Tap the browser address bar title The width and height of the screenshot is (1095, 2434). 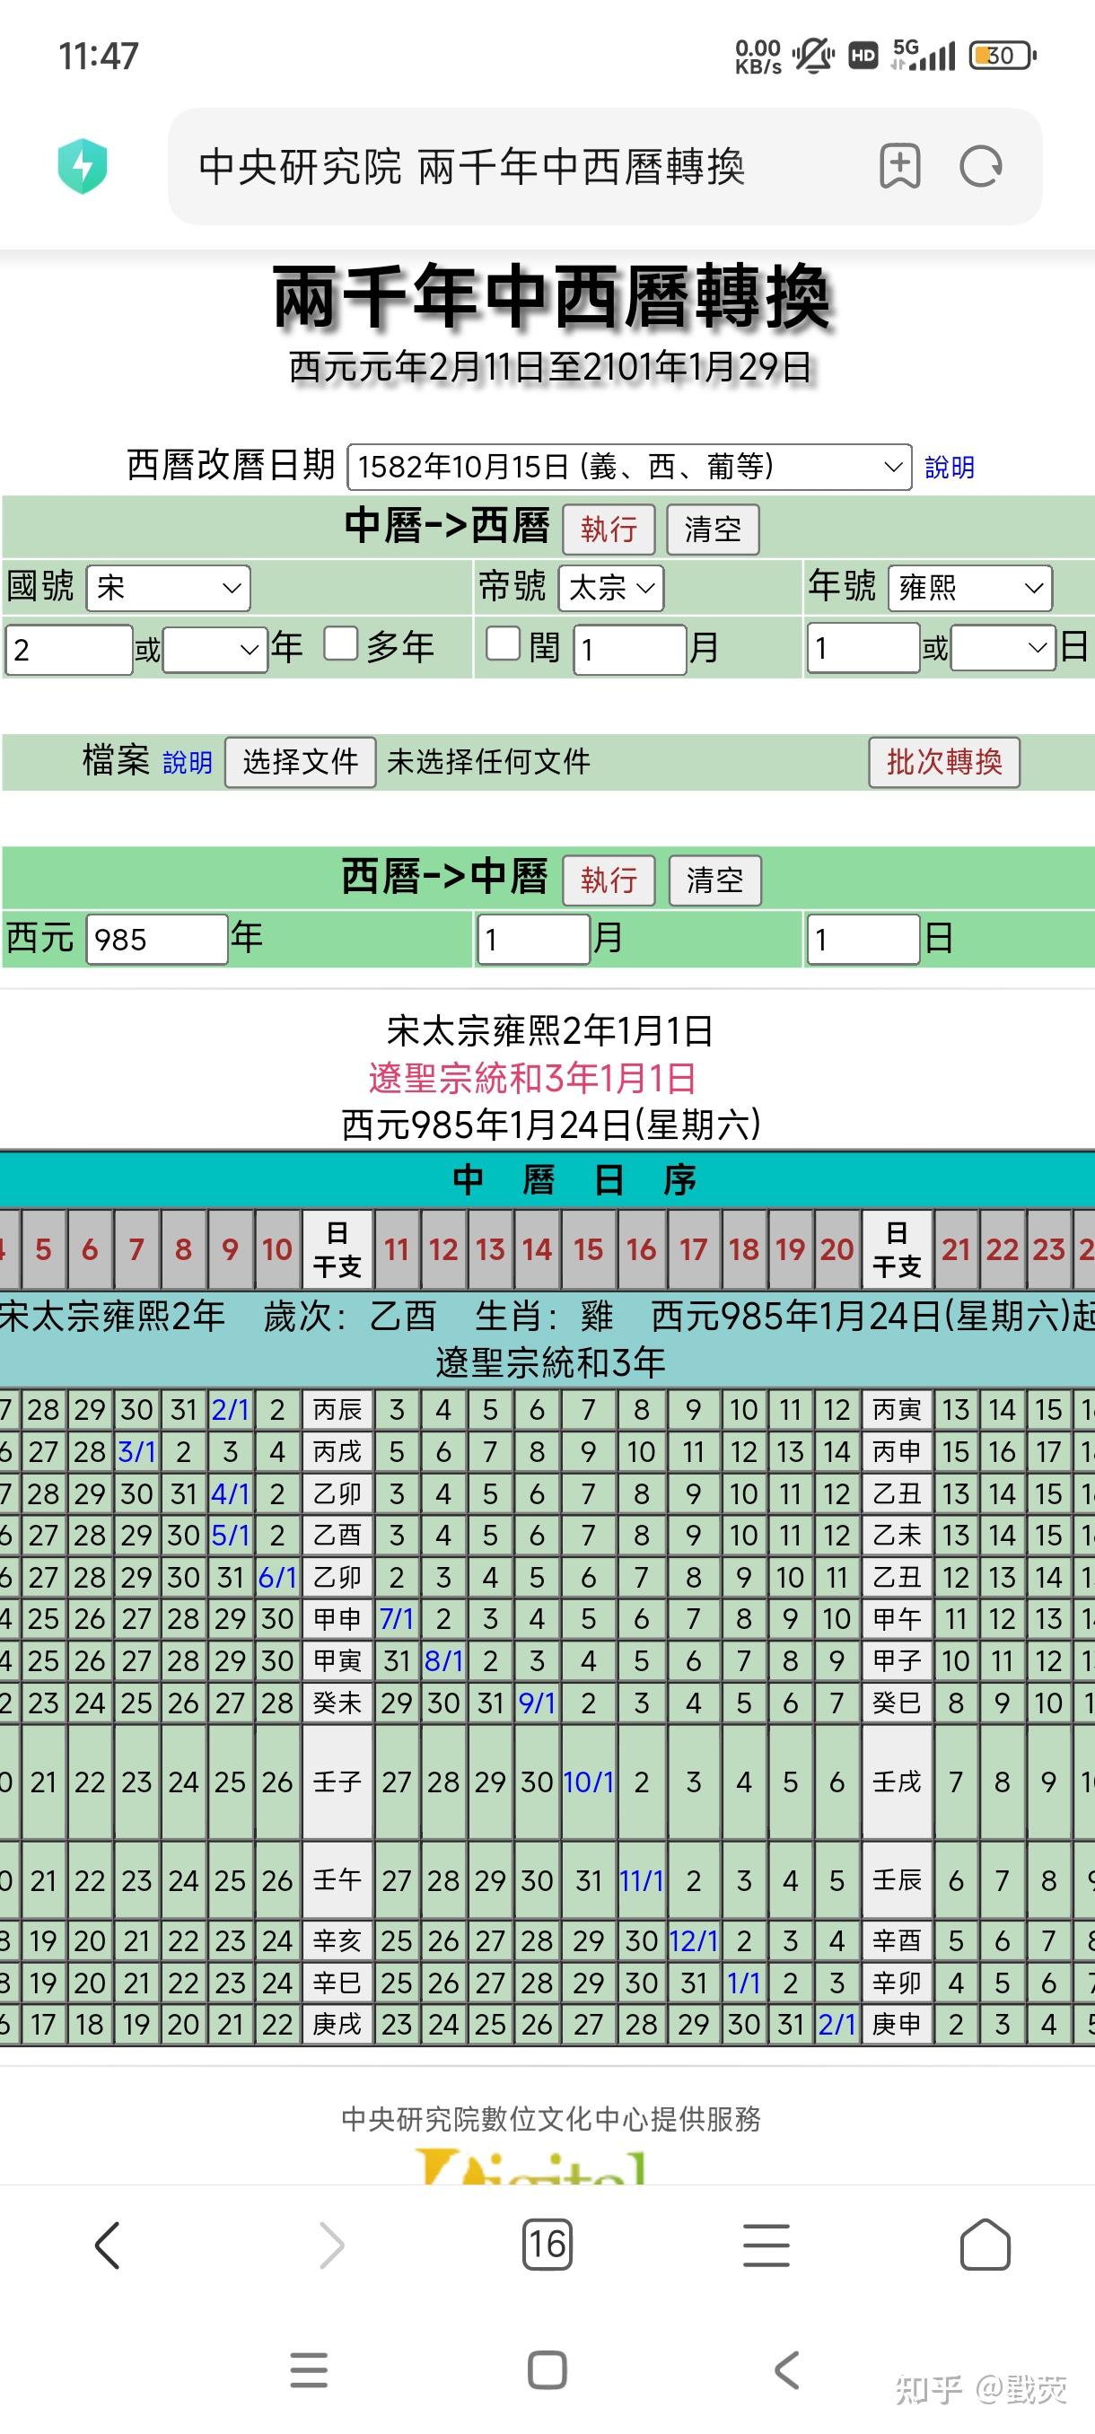pos(471,167)
